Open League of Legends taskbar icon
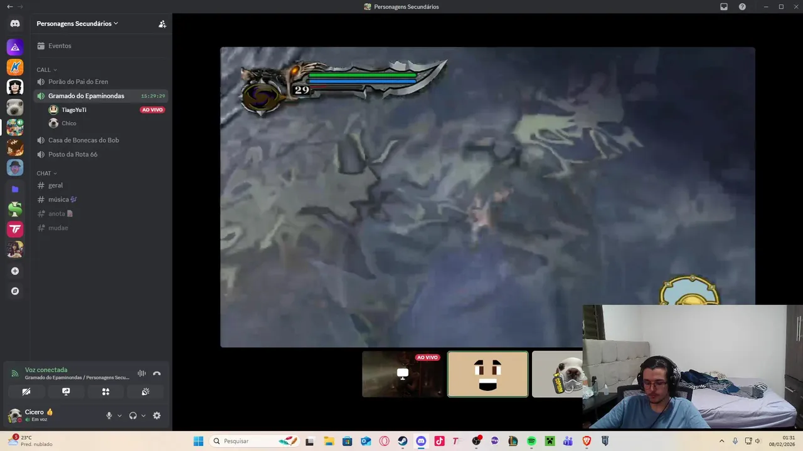 [x=513, y=441]
